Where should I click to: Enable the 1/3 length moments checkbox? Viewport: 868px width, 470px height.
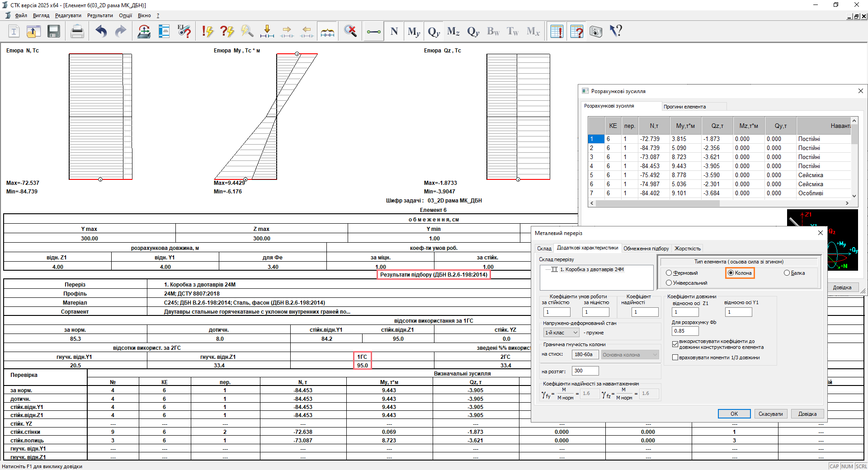click(675, 357)
